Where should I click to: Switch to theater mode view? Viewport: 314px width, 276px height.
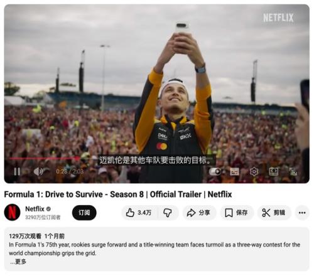point(273,171)
